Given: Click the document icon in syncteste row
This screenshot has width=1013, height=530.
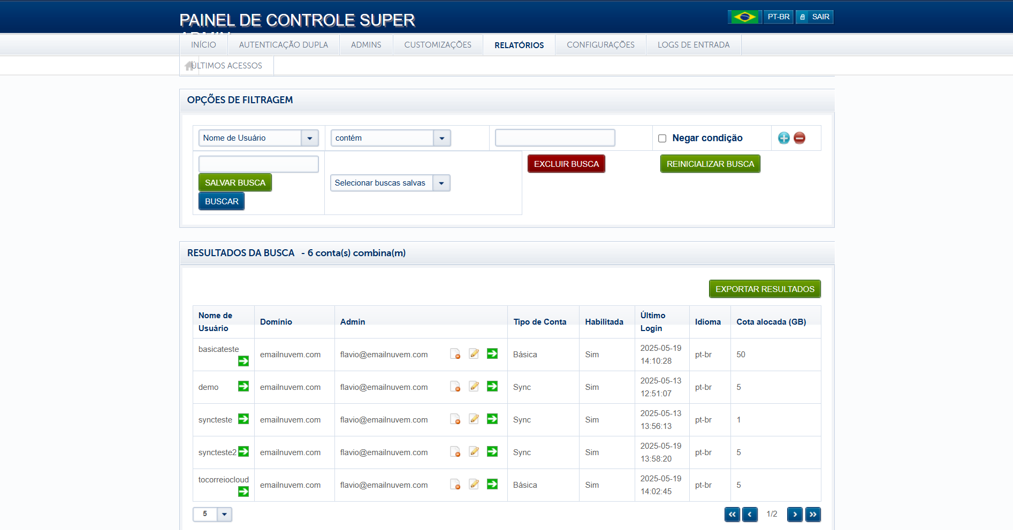Looking at the screenshot, I should tap(455, 419).
